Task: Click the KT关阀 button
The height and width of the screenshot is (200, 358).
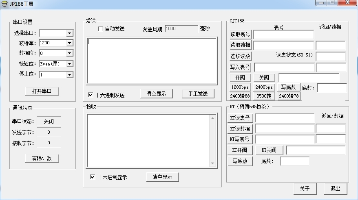Action: point(269,150)
